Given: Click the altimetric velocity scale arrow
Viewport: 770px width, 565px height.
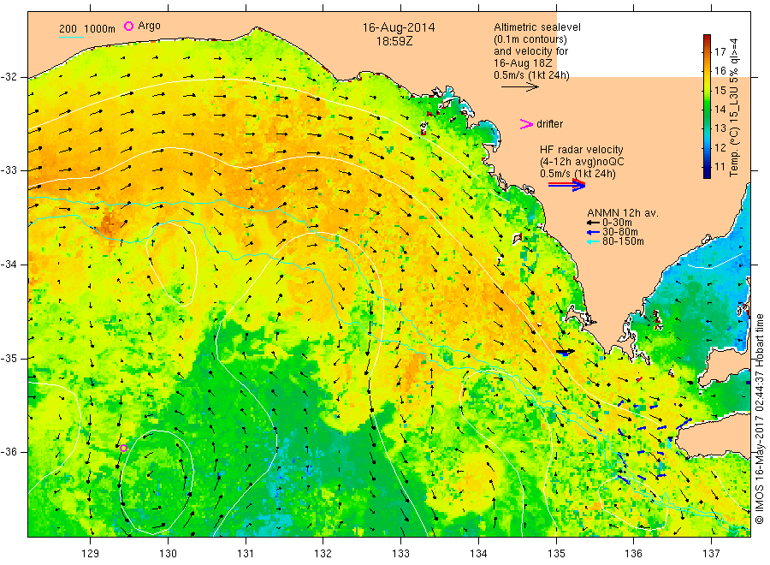Looking at the screenshot, I should [519, 87].
